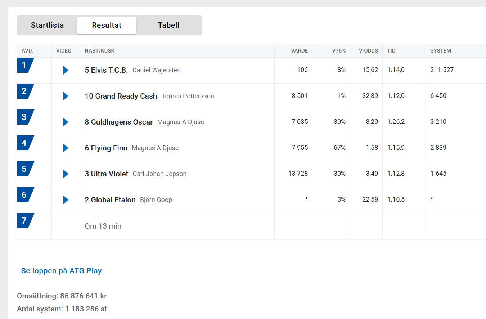
Task: Open horse 3 Ultra Violet details
Action: coord(107,174)
